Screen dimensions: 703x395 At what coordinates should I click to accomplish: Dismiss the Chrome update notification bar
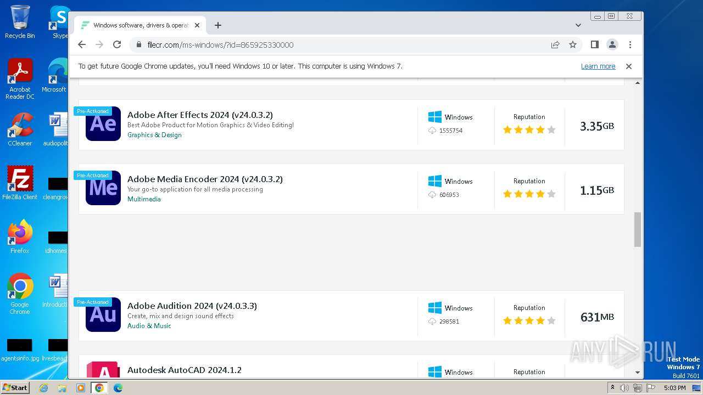(629, 66)
